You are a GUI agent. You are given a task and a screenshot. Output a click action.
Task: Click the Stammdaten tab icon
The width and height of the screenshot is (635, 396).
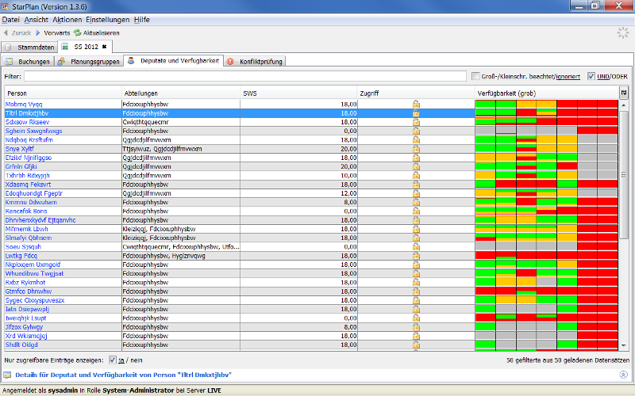click(8, 48)
